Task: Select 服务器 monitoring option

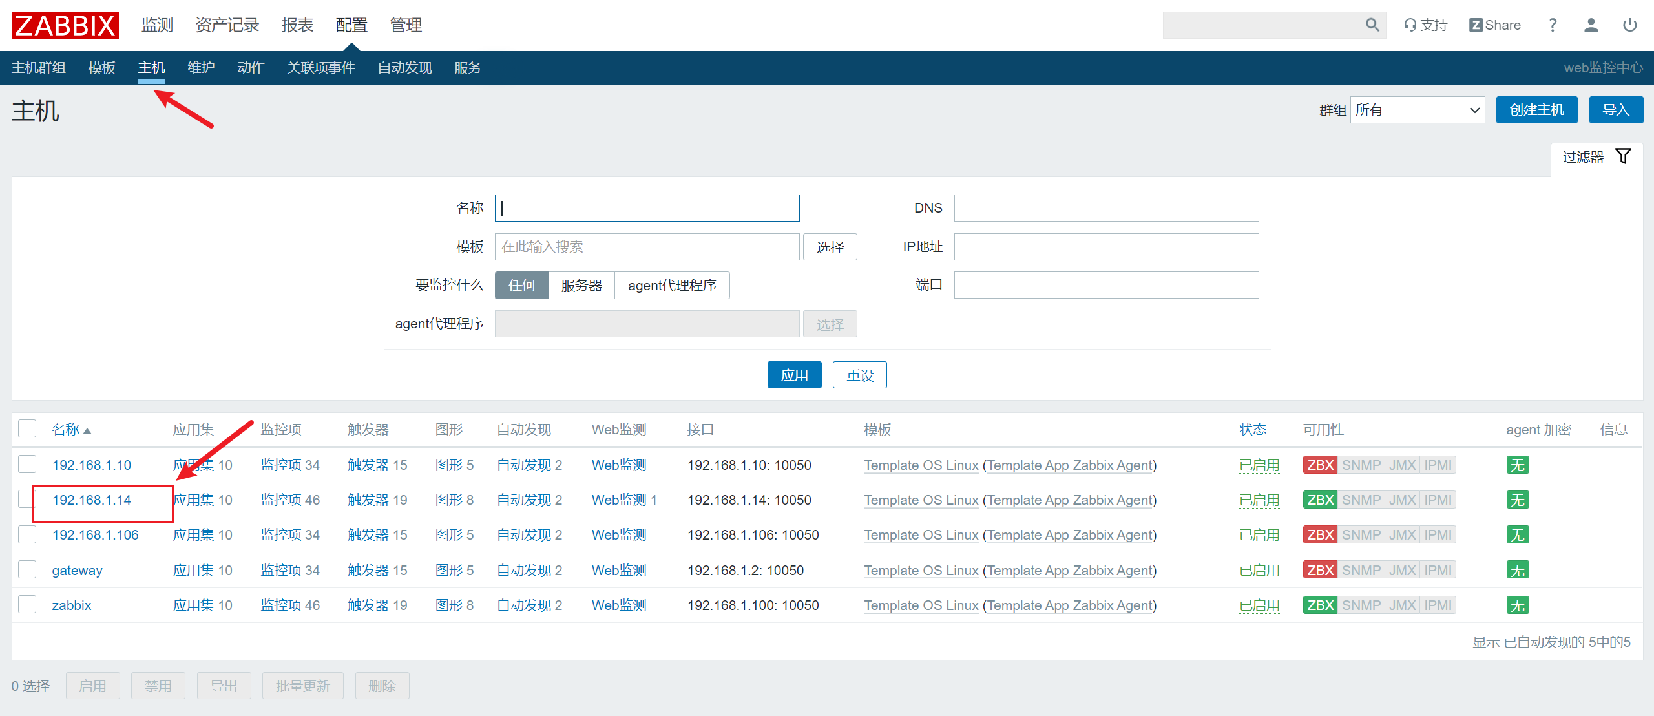Action: 581,286
